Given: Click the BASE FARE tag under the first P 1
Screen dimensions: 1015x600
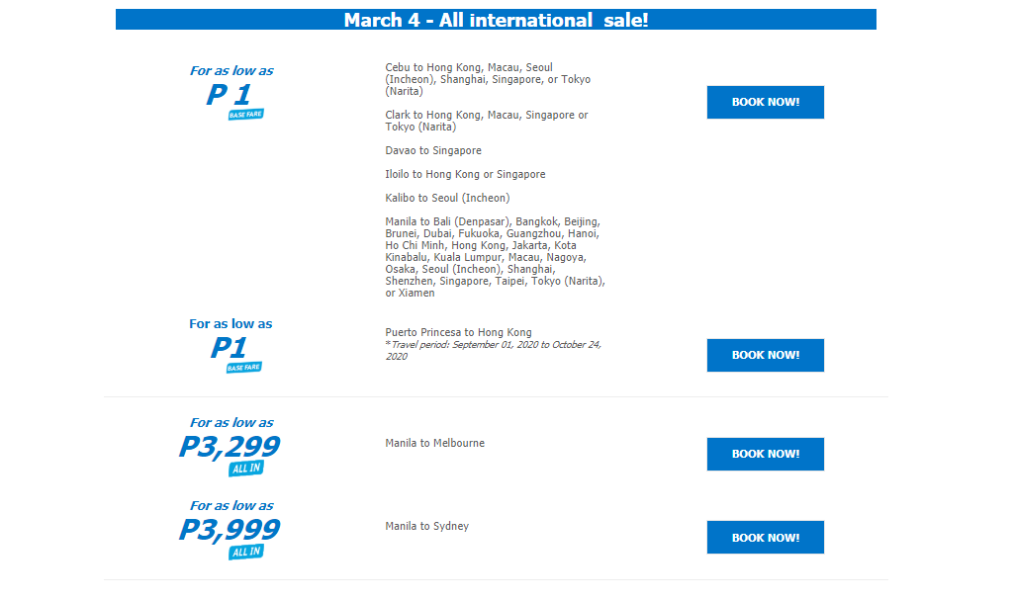Looking at the screenshot, I should coord(246,115).
